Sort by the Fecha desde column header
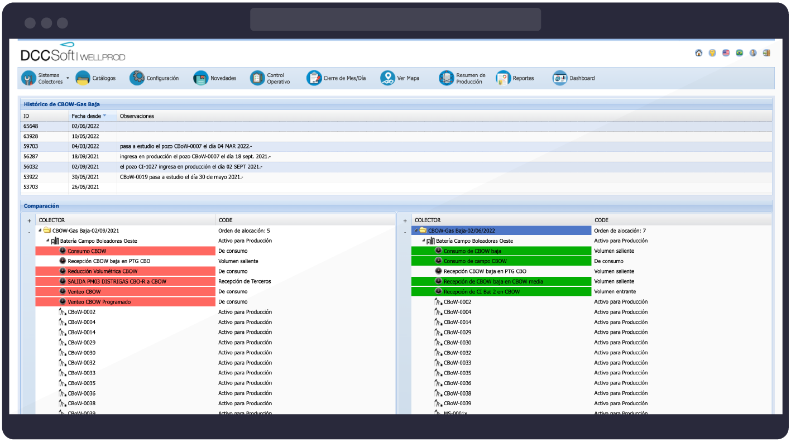The height and width of the screenshot is (442, 791). click(x=86, y=116)
